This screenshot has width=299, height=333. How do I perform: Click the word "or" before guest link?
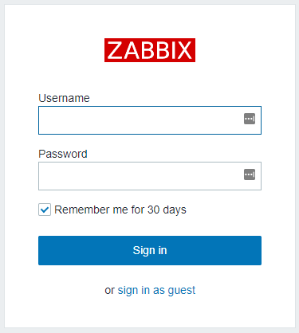coord(109,291)
